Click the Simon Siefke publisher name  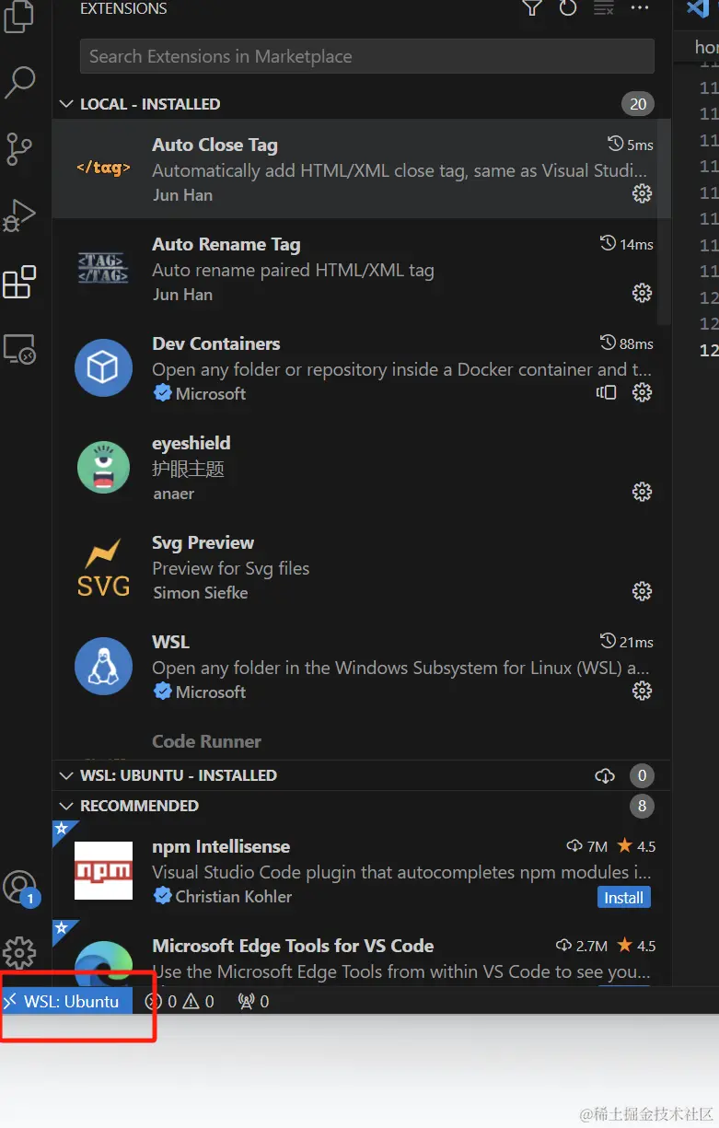tap(201, 593)
